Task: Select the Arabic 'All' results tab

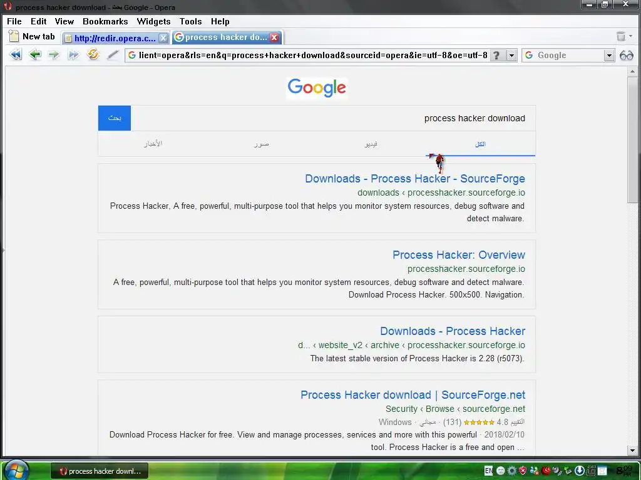Action: tap(480, 144)
